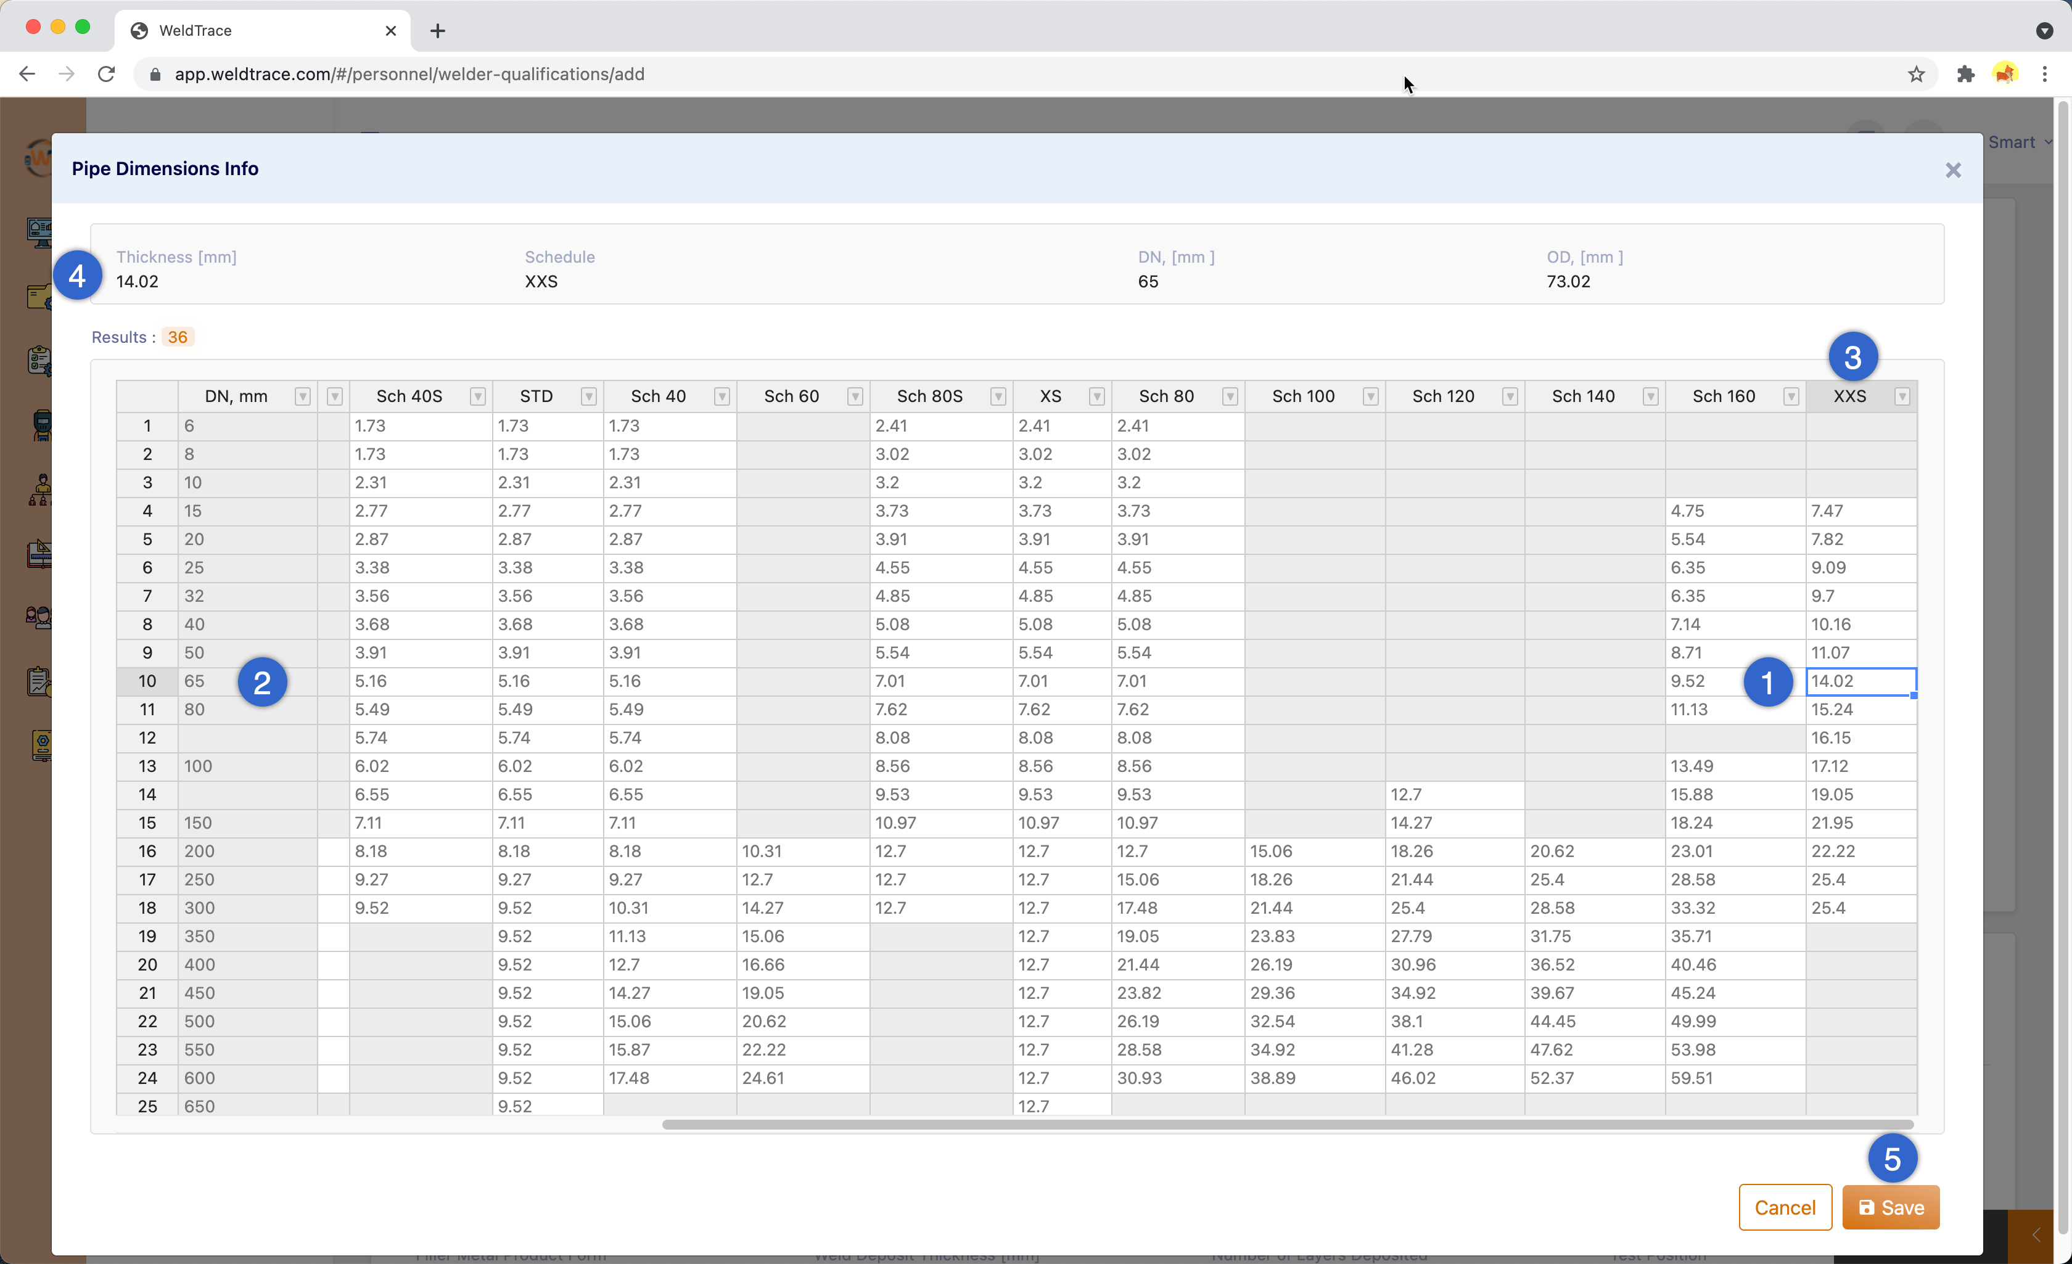Viewport: 2072px width, 1264px height.
Task: Select Sch 160 cell 59.51 in row 24
Action: click(1735, 1078)
